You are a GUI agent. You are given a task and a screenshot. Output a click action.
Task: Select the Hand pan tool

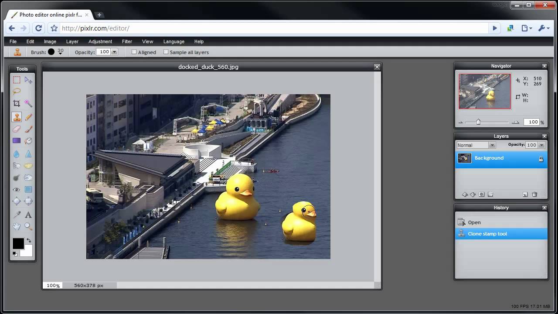point(17,226)
